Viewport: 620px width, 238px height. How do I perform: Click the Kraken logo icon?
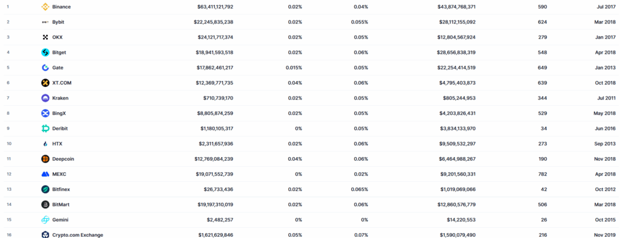point(45,98)
